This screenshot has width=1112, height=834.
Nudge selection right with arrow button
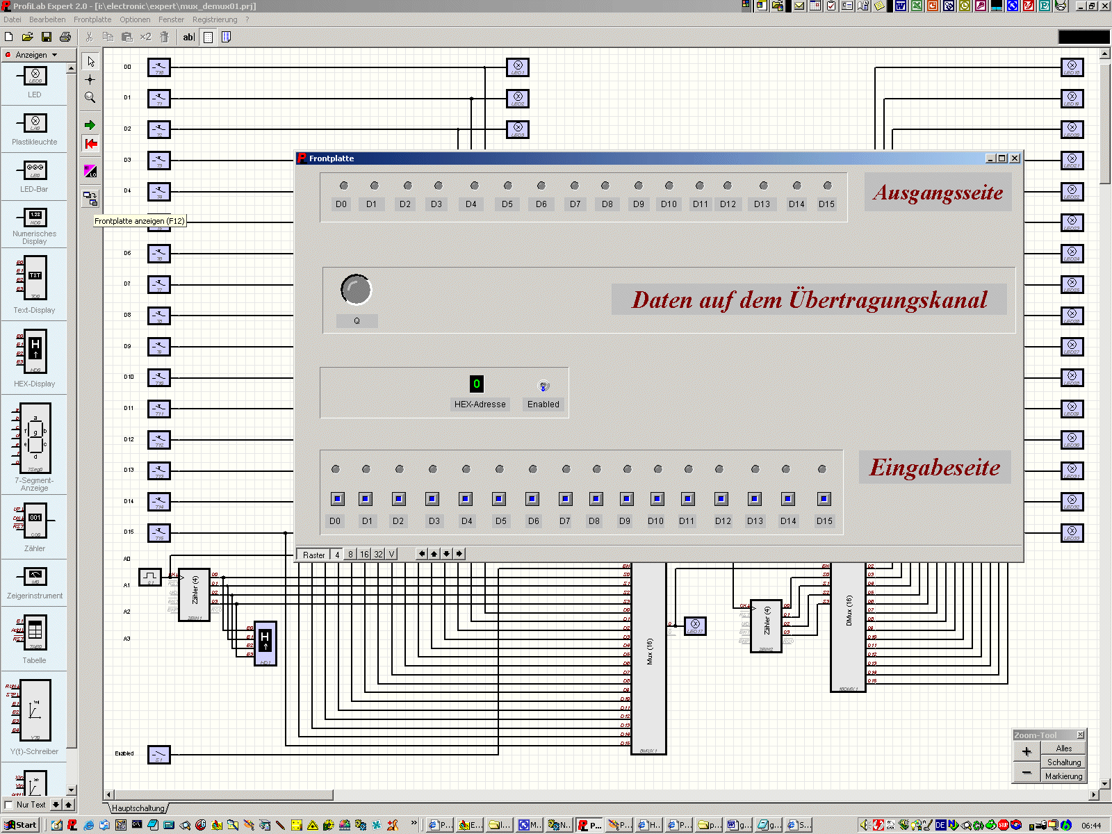[x=459, y=554]
